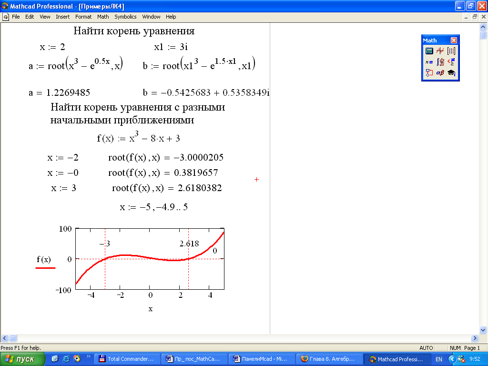Click the x-axis label below the plot
This screenshot has height=366, width=488.
(x=151, y=309)
